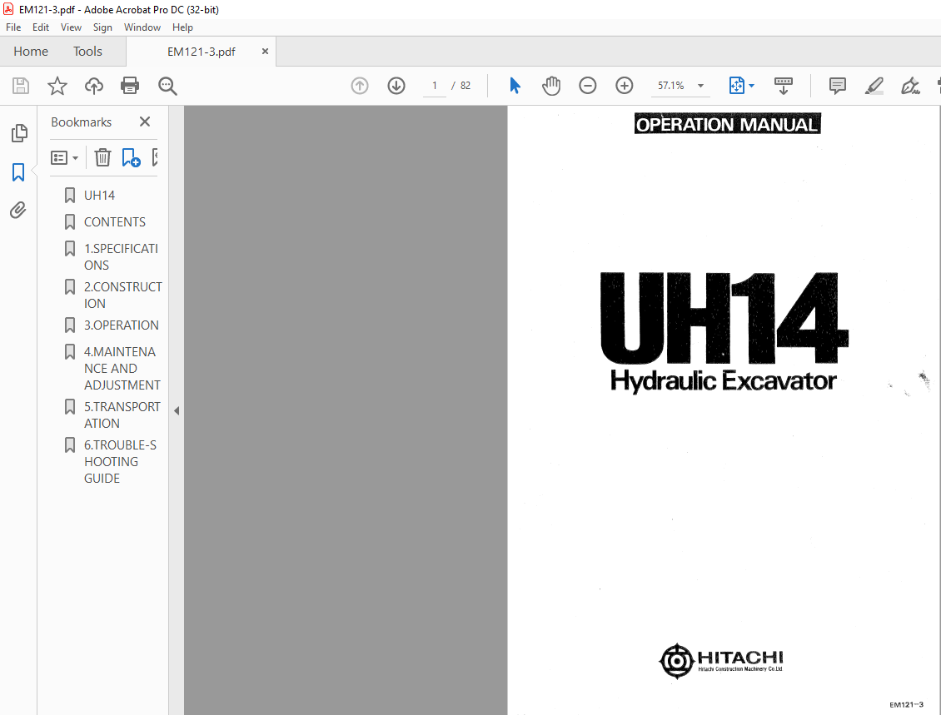941x715 pixels.
Task: Close the Bookmarks panel
Action: tap(145, 122)
